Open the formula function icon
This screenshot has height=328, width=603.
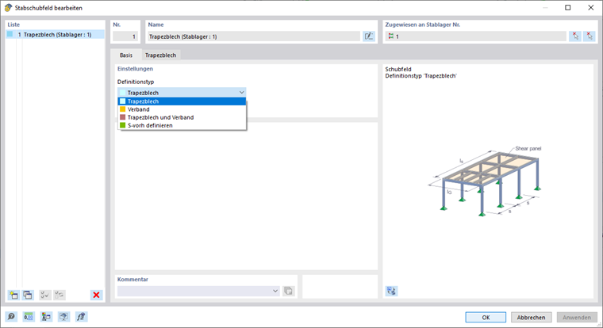tap(81, 316)
